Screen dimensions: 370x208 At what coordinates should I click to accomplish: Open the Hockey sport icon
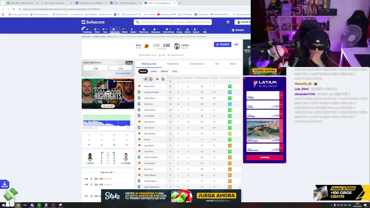[x=179, y=30]
